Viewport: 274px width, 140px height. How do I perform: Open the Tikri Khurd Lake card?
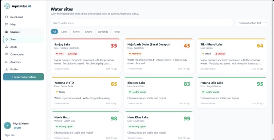click(232, 56)
